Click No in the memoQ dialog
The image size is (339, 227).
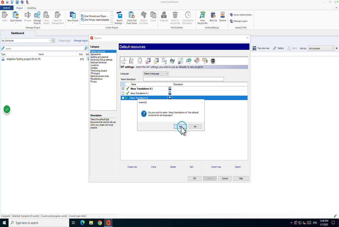[195, 127]
